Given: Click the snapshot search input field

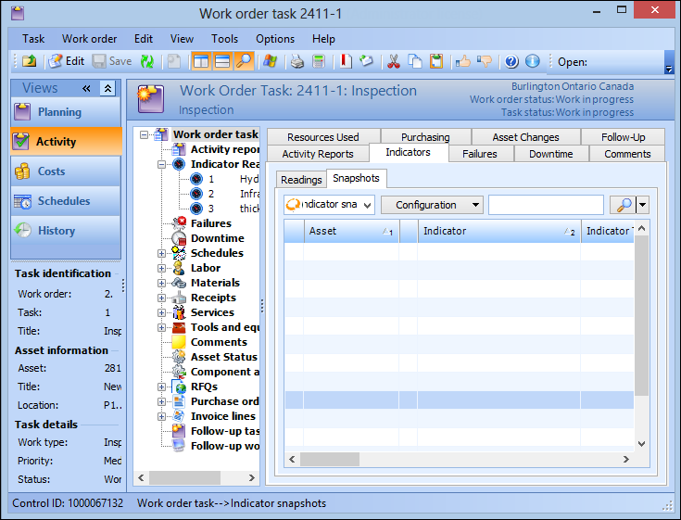Looking at the screenshot, I should coord(545,205).
